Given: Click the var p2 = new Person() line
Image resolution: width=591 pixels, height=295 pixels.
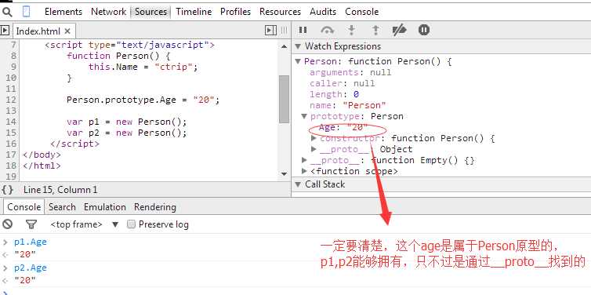Looking at the screenshot, I should coord(127,133).
